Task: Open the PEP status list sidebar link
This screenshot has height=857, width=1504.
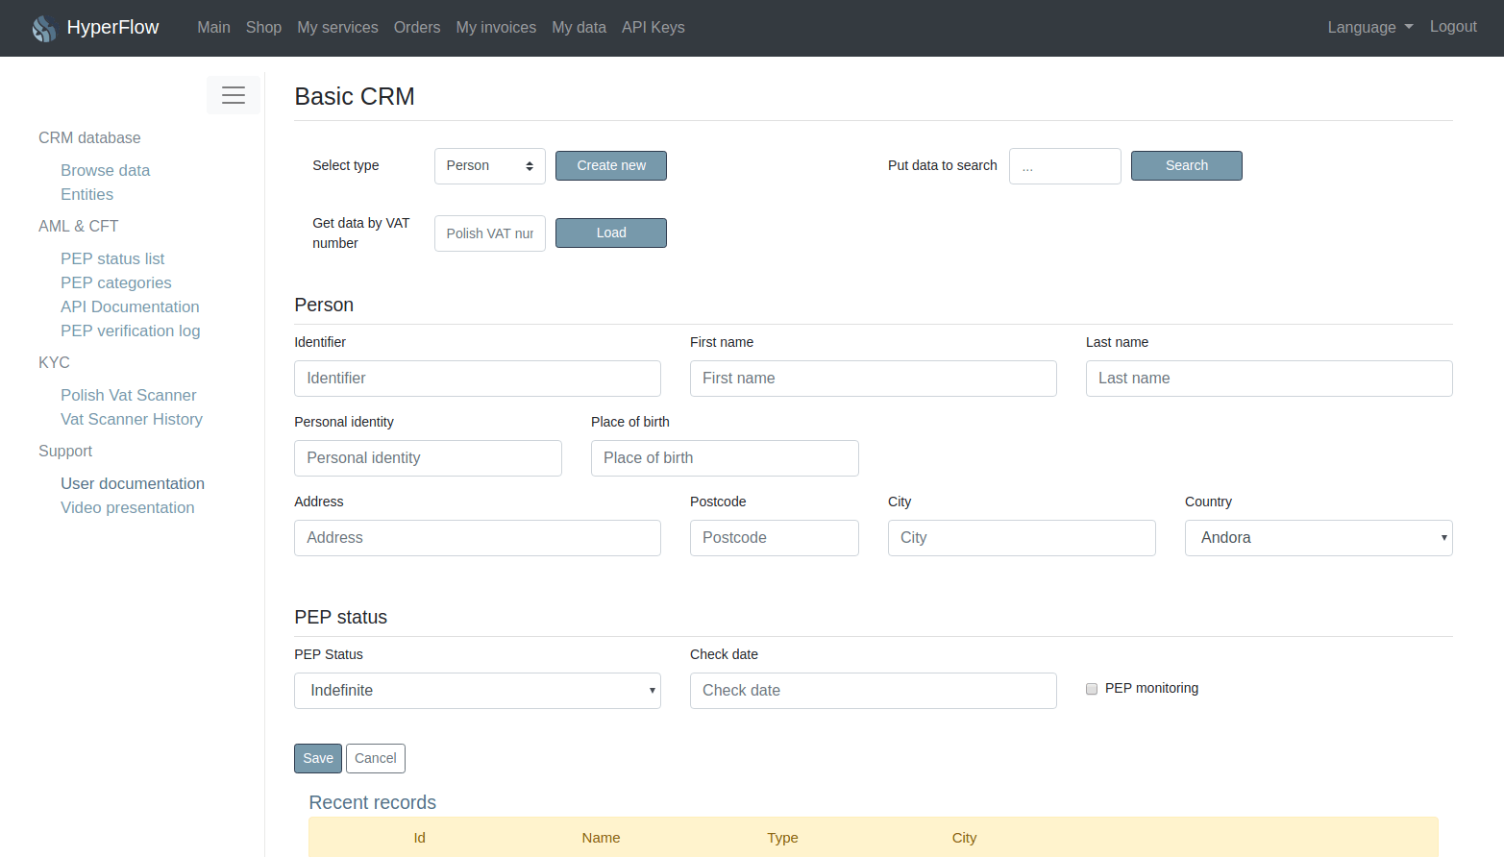Action: (x=112, y=258)
